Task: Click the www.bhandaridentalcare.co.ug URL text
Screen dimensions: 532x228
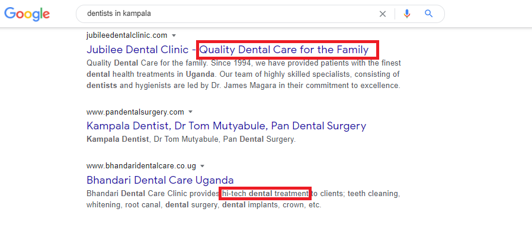Action: click(141, 166)
